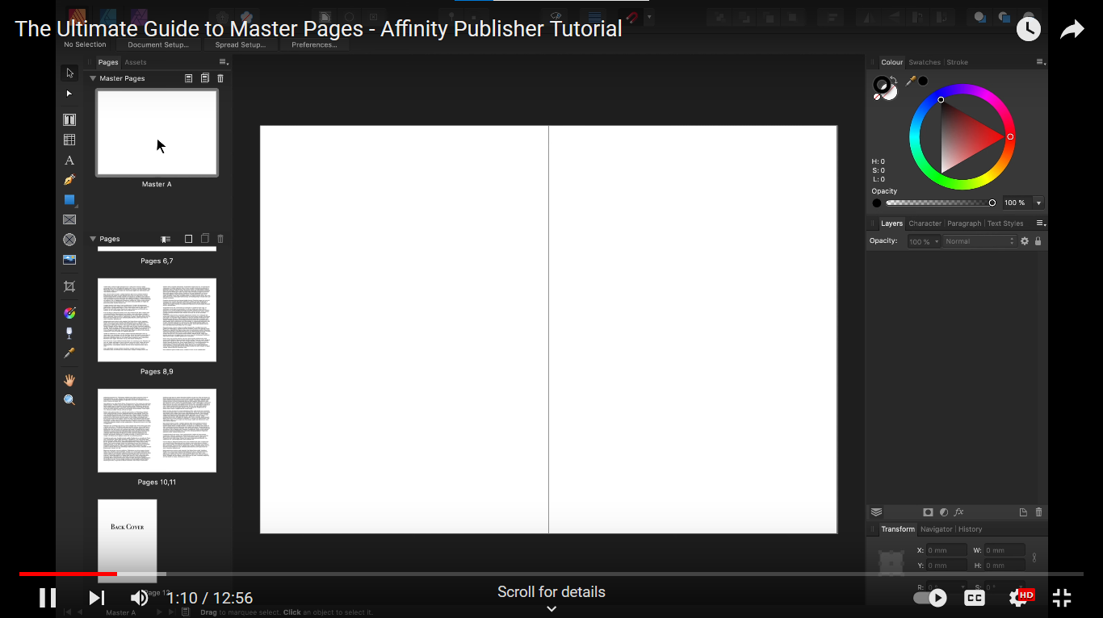Image resolution: width=1103 pixels, height=618 pixels.
Task: Select the Frame Text tool
Action: (x=69, y=119)
